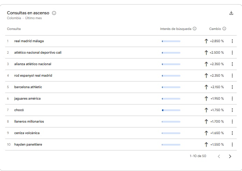Show info for Interés de búsqueda column
The image size is (242, 171).
[195, 29]
